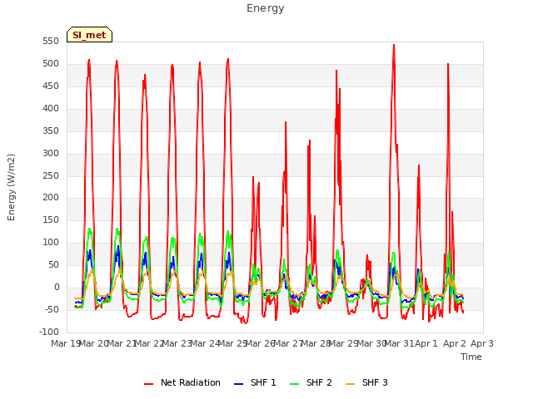Click the 50 y-axis tick label
This screenshot has width=533, height=399.
tap(53, 264)
